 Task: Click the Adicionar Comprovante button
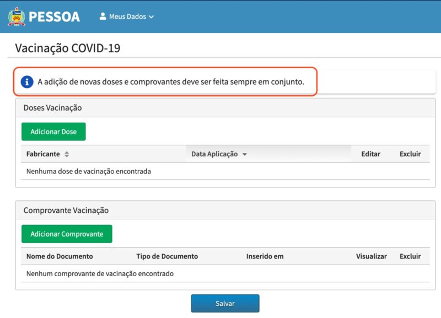click(x=66, y=233)
